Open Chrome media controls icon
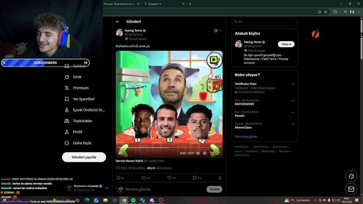Viewport: 363px width, 204px height. pyautogui.click(x=345, y=12)
